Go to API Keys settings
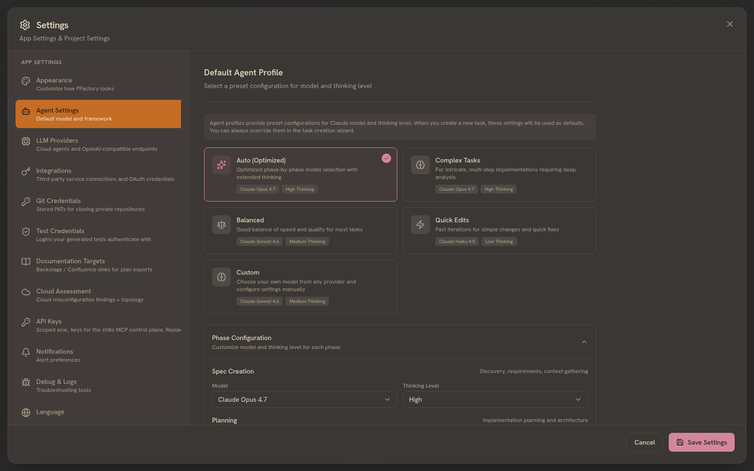Screen dimensions: 754x471 [98, 325]
